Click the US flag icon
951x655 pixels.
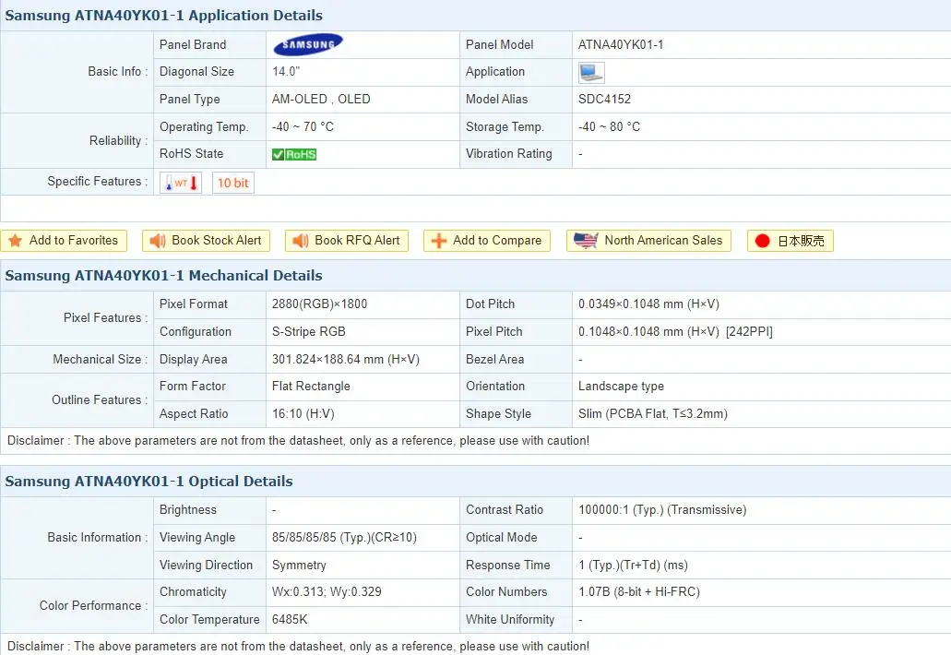pos(586,241)
